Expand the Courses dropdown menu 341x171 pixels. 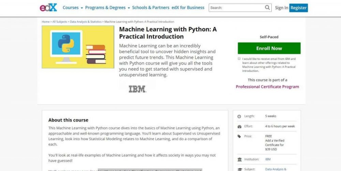pos(73,7)
